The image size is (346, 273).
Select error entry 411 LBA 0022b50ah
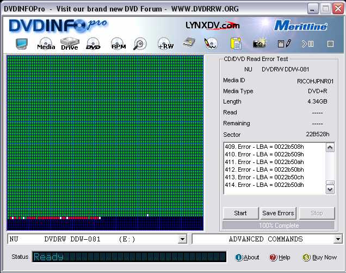(x=264, y=162)
